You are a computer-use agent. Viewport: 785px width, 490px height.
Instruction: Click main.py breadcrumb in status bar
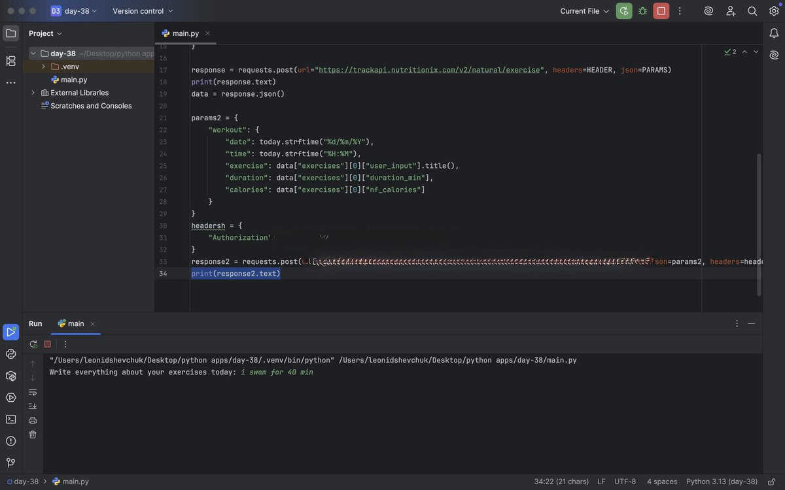point(71,482)
